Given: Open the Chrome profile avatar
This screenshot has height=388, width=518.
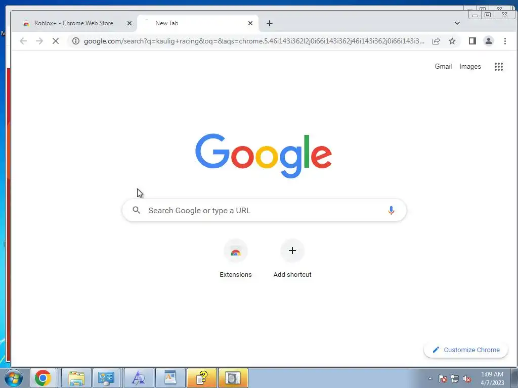Looking at the screenshot, I should [489, 41].
